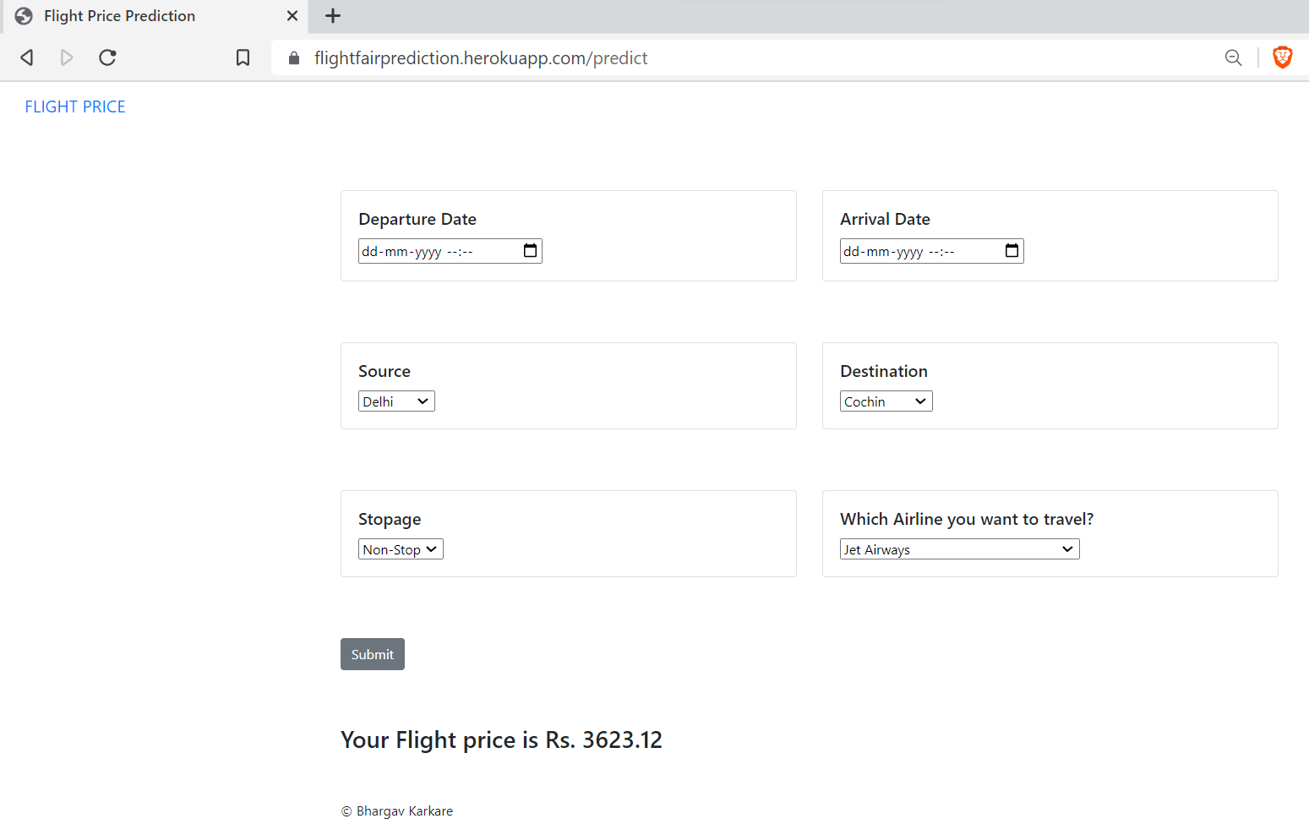Open the Destination dropdown showing Cochin

tap(886, 401)
